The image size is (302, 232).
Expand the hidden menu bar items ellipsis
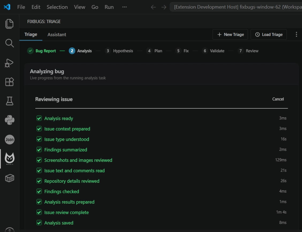point(124,7)
